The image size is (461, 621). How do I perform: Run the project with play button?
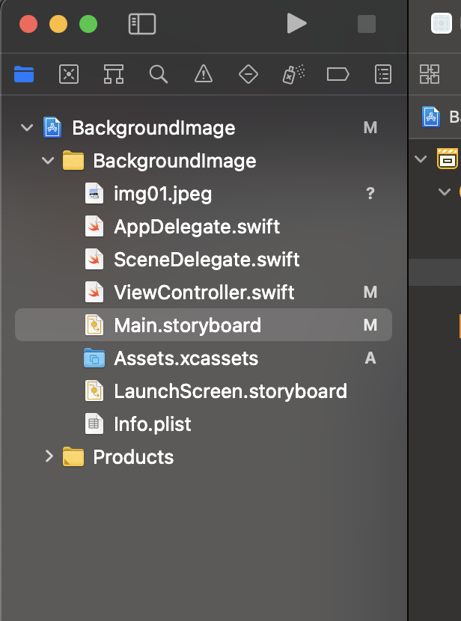click(296, 24)
